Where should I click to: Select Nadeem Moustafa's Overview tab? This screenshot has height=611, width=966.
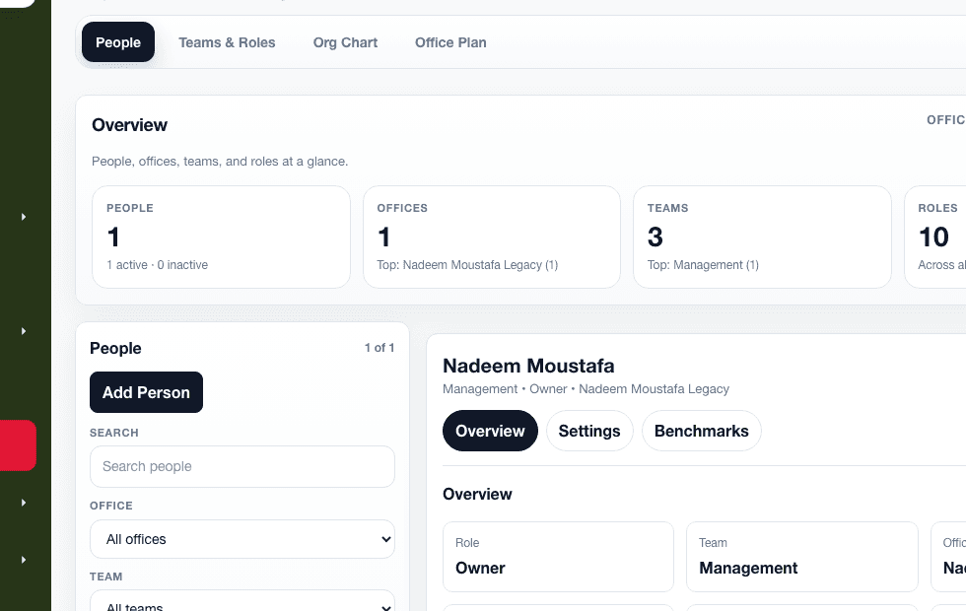tap(490, 431)
